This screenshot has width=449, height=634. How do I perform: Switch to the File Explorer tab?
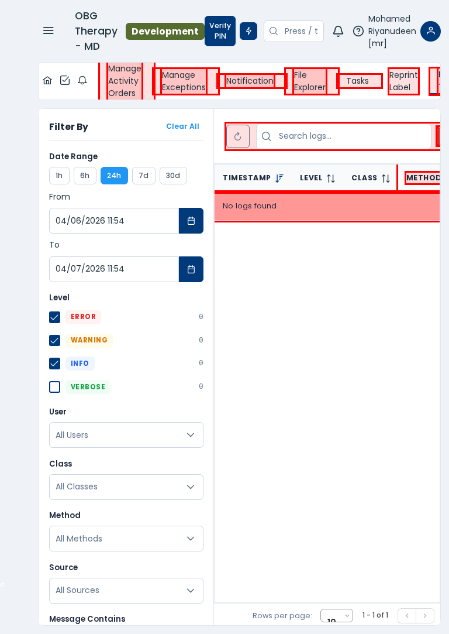click(x=309, y=81)
